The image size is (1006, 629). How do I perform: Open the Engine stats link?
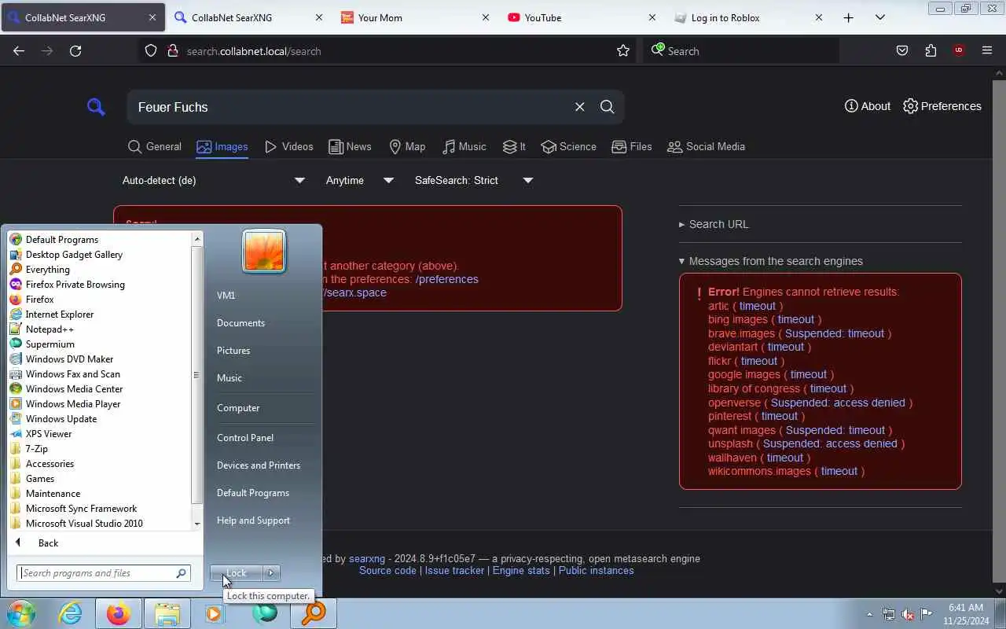[x=521, y=571]
